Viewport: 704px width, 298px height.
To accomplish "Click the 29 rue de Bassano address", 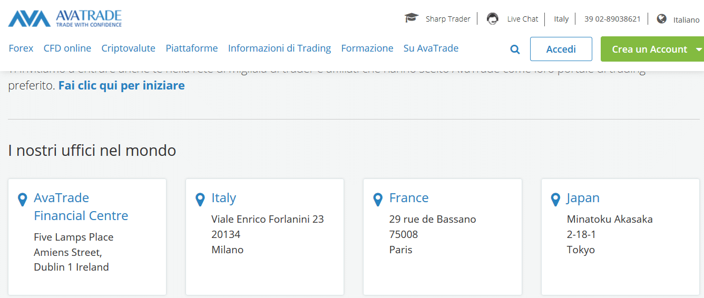I will (433, 219).
